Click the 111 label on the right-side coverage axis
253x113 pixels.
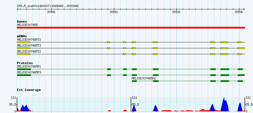(248, 98)
